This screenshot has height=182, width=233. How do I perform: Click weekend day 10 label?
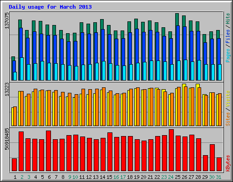pos(75,177)
